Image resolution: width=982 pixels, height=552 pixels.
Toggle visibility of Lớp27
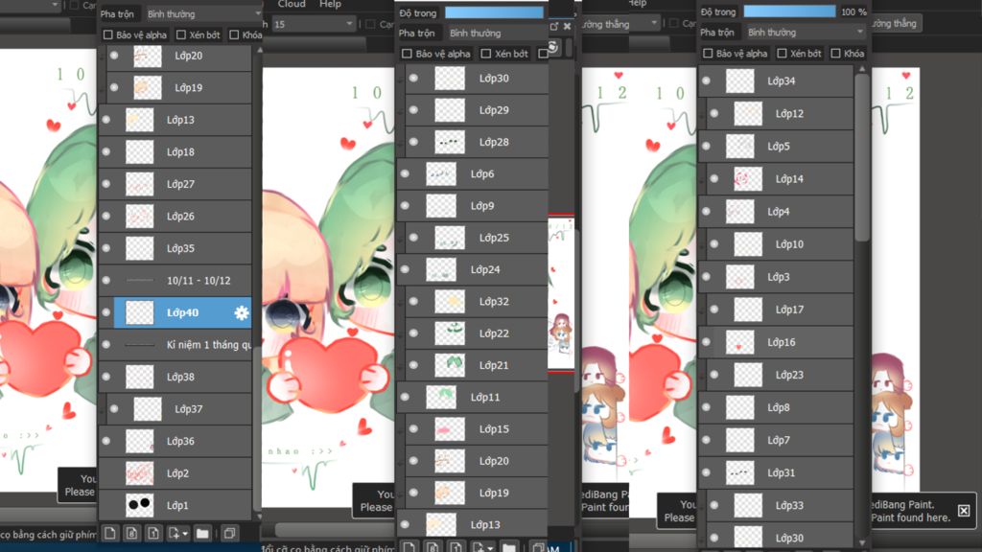click(x=106, y=183)
